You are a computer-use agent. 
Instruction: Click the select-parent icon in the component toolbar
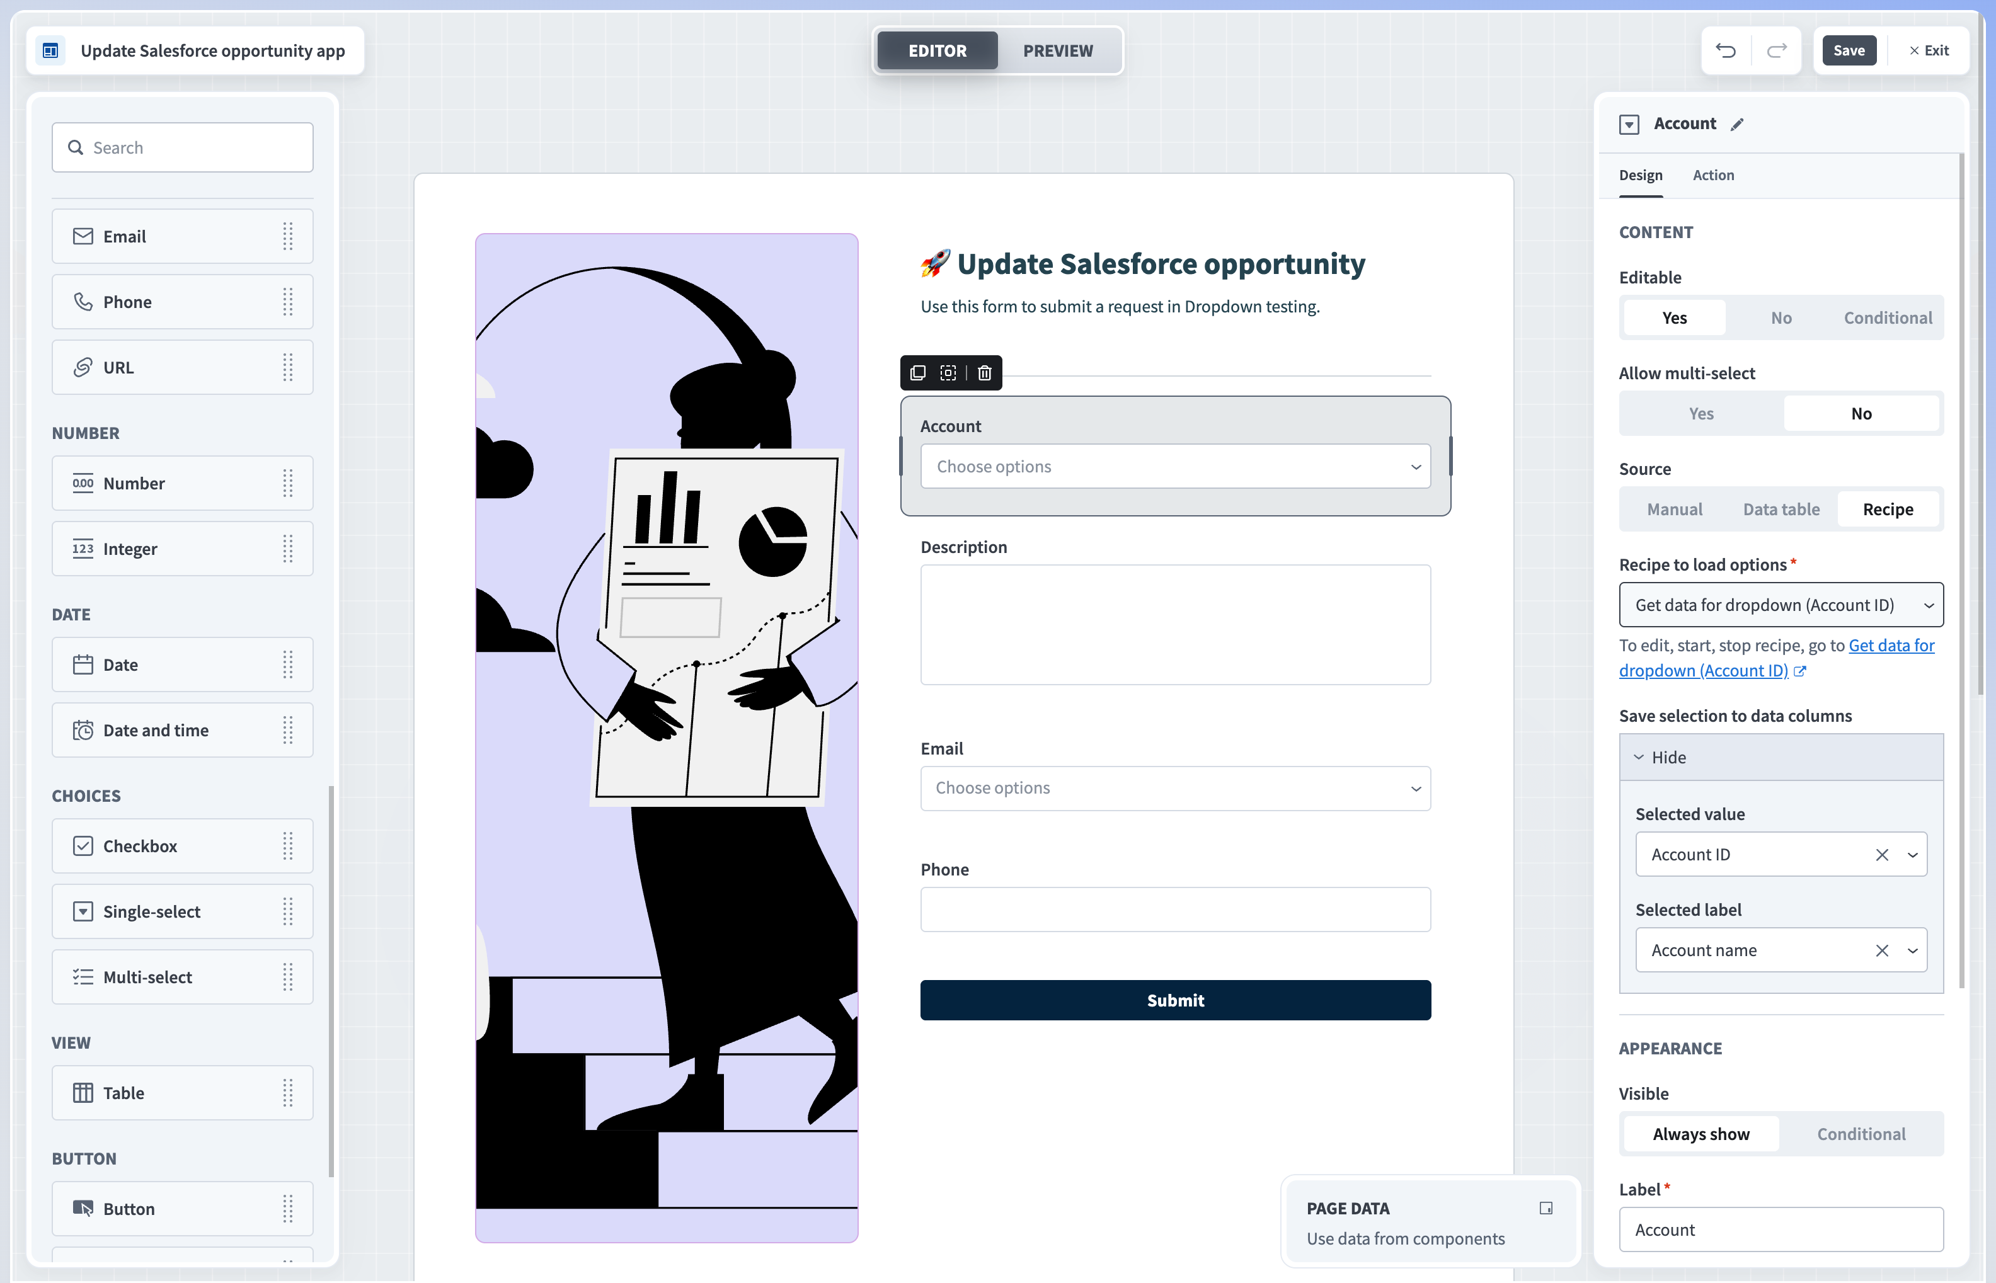coord(948,372)
